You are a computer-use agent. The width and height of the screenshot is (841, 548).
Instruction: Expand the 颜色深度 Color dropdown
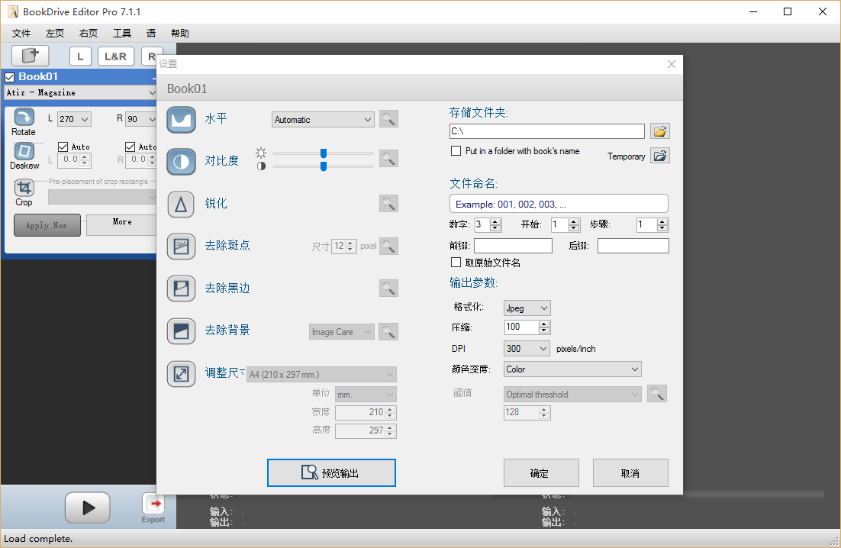pyautogui.click(x=572, y=369)
